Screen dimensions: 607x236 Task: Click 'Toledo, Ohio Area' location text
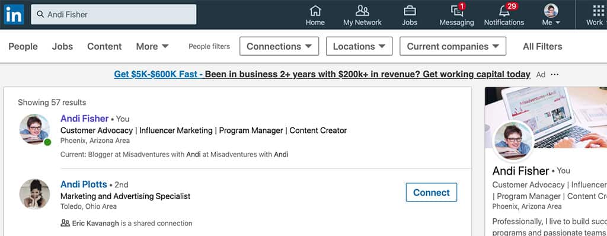pyautogui.click(x=88, y=206)
